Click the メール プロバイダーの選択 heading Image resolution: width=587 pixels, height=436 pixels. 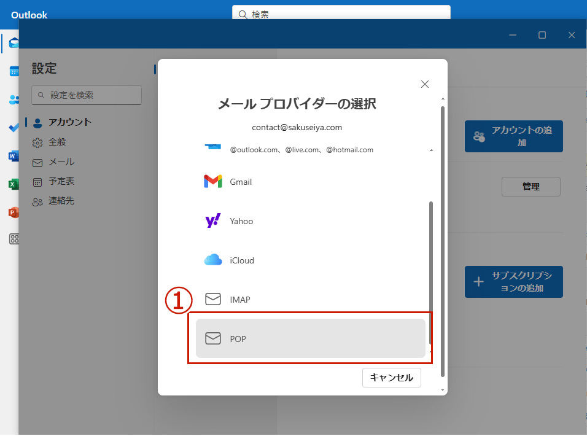(x=297, y=104)
